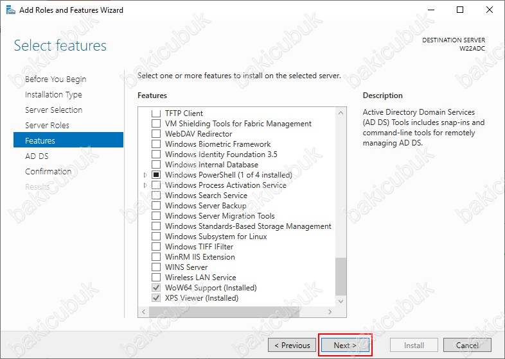Select Windows Identity Foundation 3.5 checkbox
Viewport: 505px width, 359px height.
click(x=156, y=154)
